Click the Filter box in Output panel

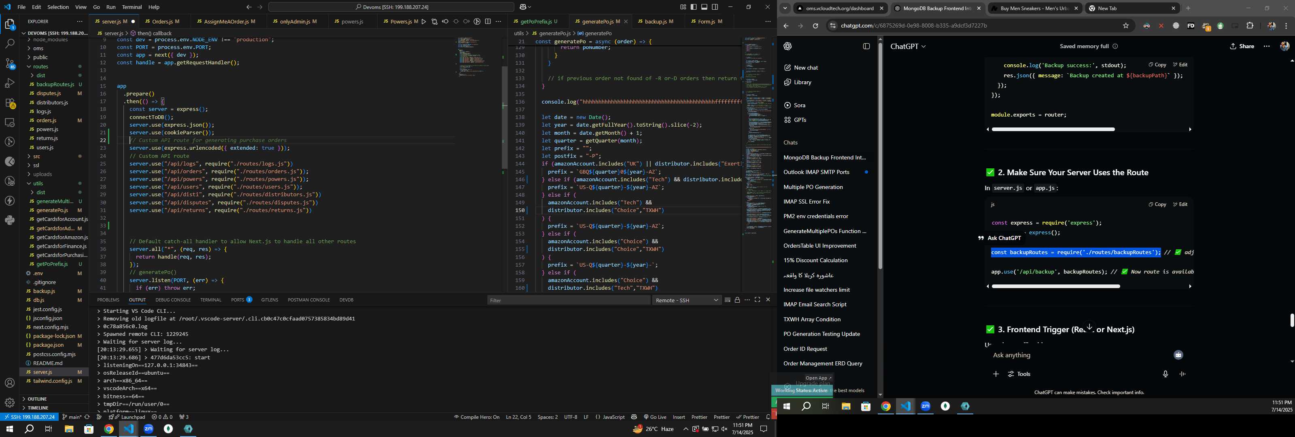569,300
